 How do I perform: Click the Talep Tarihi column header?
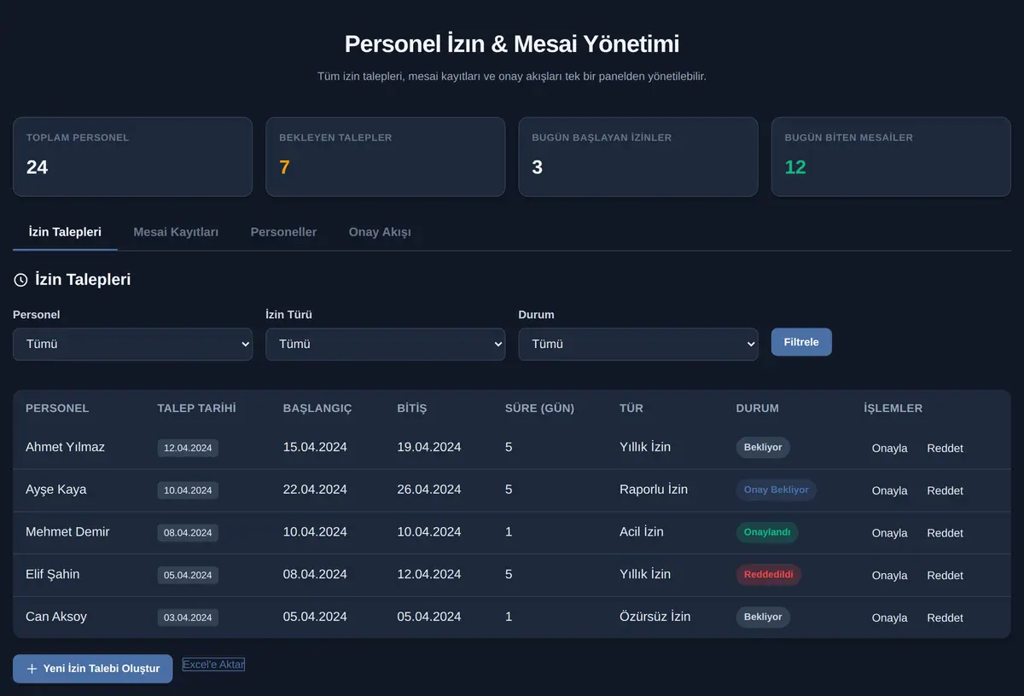pyautogui.click(x=196, y=409)
